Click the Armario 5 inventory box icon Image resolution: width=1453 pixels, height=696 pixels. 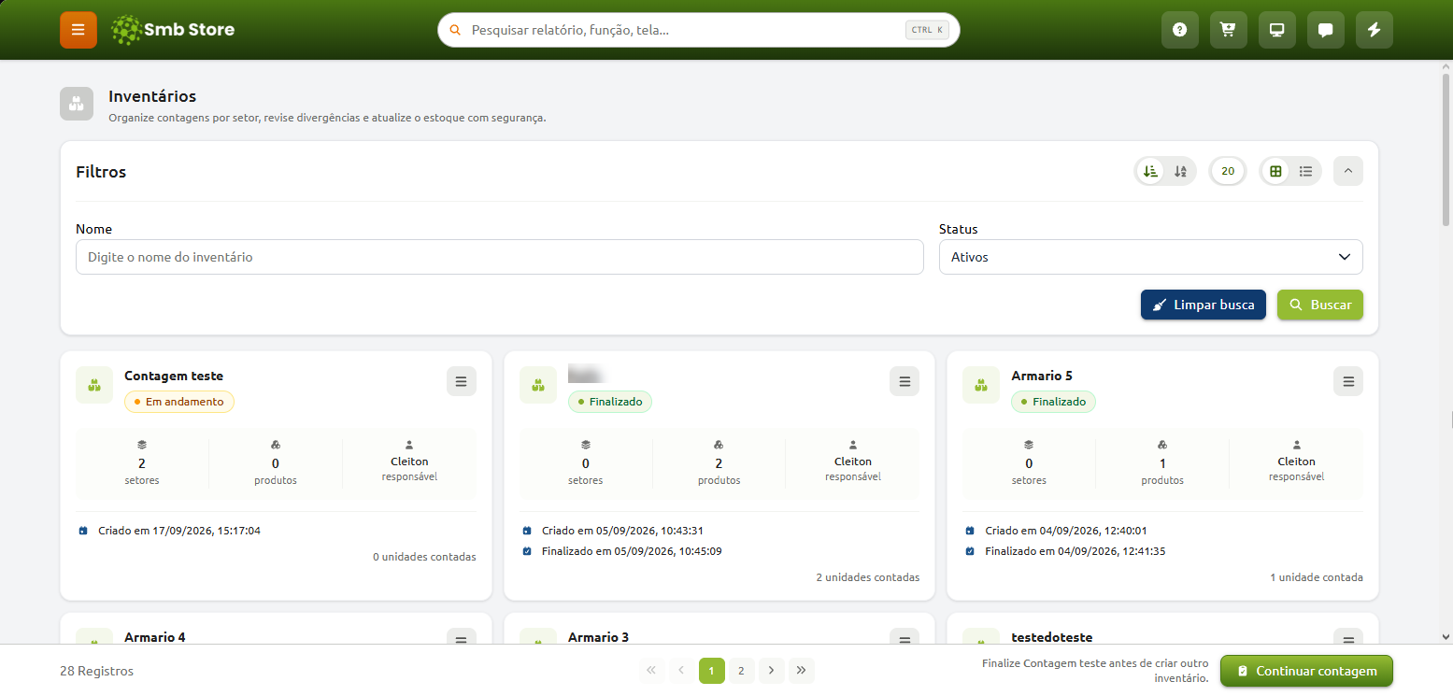981,385
